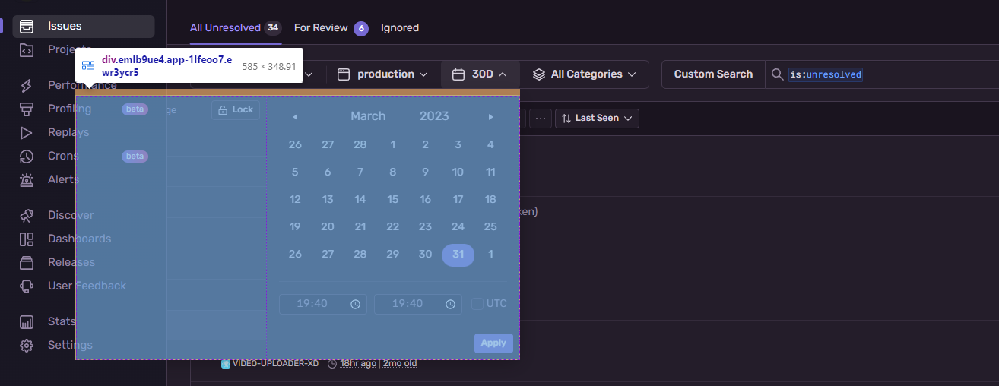Screen dimensions: 999x386
Task: Click the year 2023 in calendar header
Action: point(434,116)
